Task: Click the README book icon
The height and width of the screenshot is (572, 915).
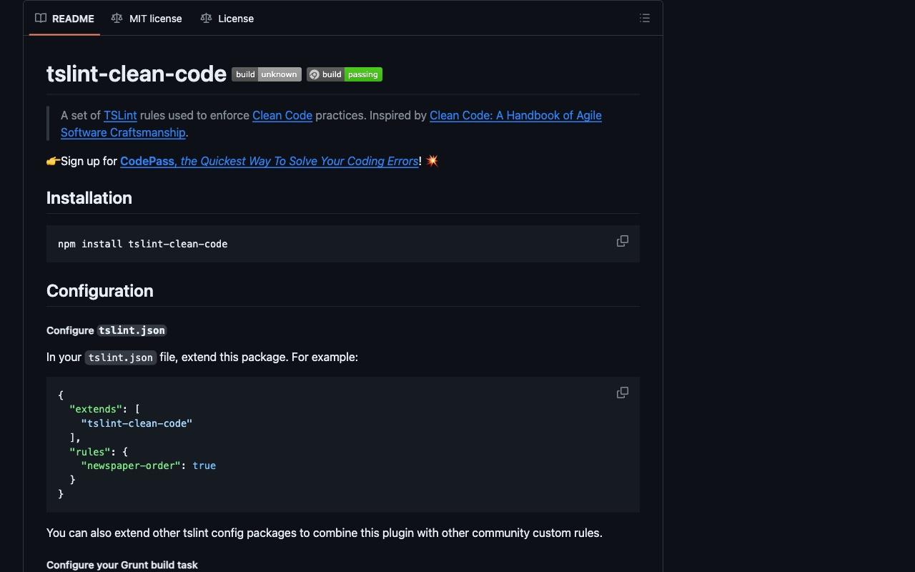Action: tap(41, 19)
